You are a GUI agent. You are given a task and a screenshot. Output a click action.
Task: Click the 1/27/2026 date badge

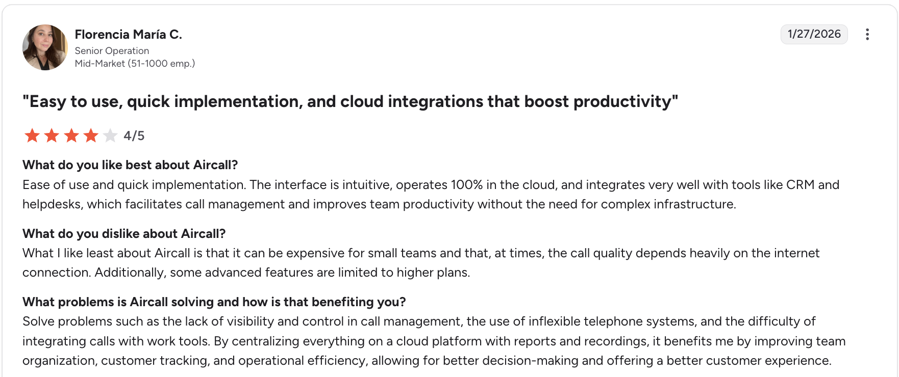point(814,34)
